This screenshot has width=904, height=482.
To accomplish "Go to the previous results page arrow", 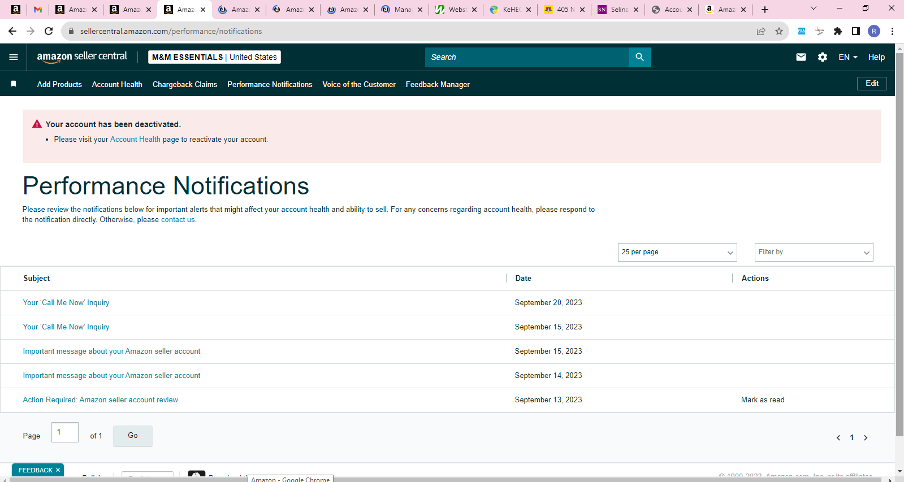I will [x=838, y=438].
